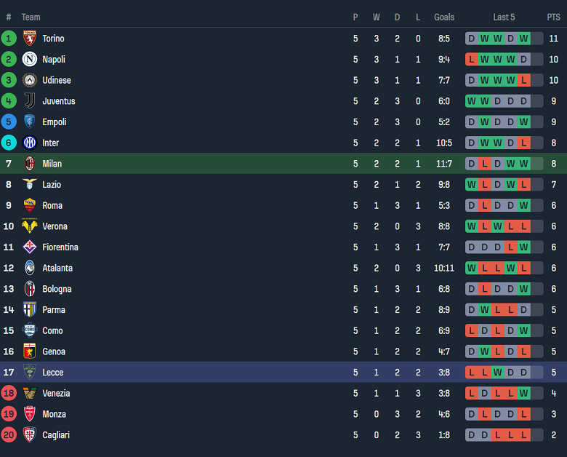Click the Torino club crest
This screenshot has width=567, height=457.
click(x=30, y=39)
